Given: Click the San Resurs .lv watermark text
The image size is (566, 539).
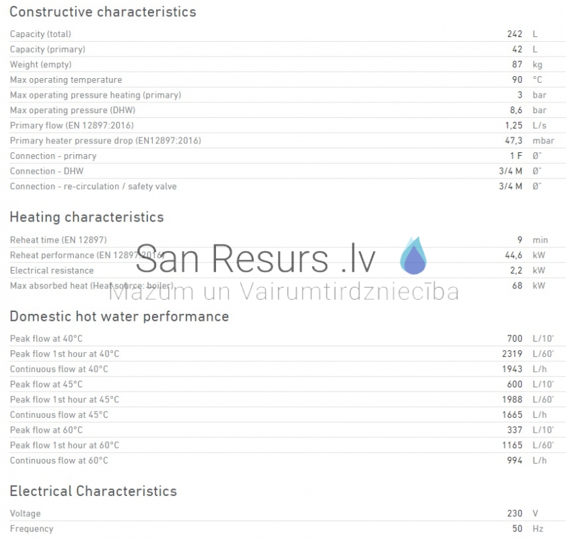Looking at the screenshot, I should click(x=256, y=259).
